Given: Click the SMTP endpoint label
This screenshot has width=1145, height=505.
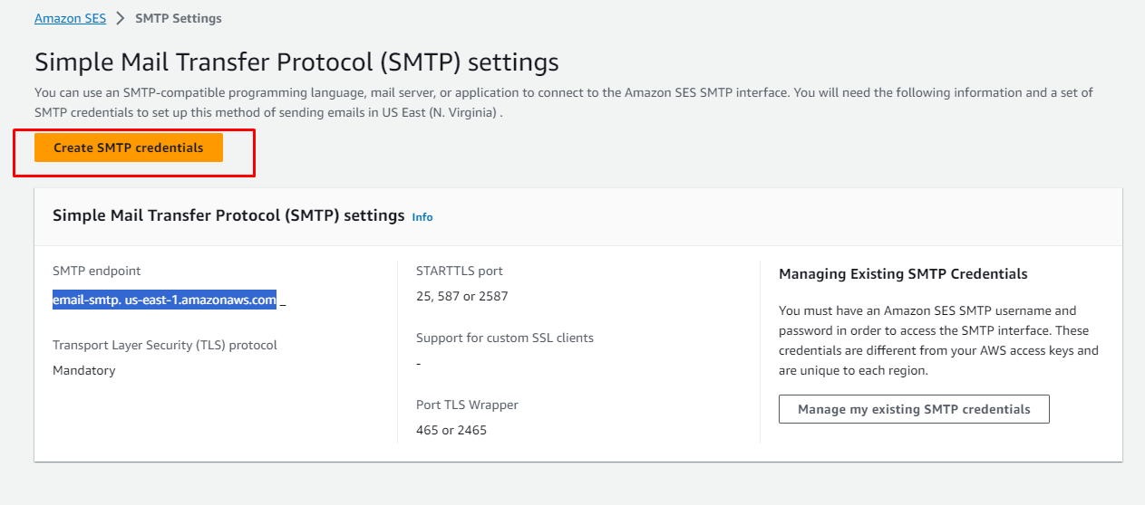Looking at the screenshot, I should (97, 271).
